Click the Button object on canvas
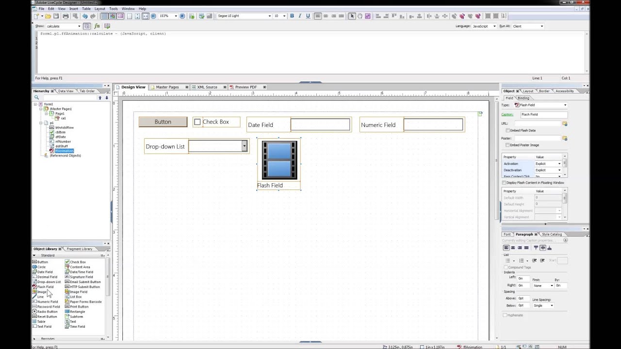 (163, 122)
